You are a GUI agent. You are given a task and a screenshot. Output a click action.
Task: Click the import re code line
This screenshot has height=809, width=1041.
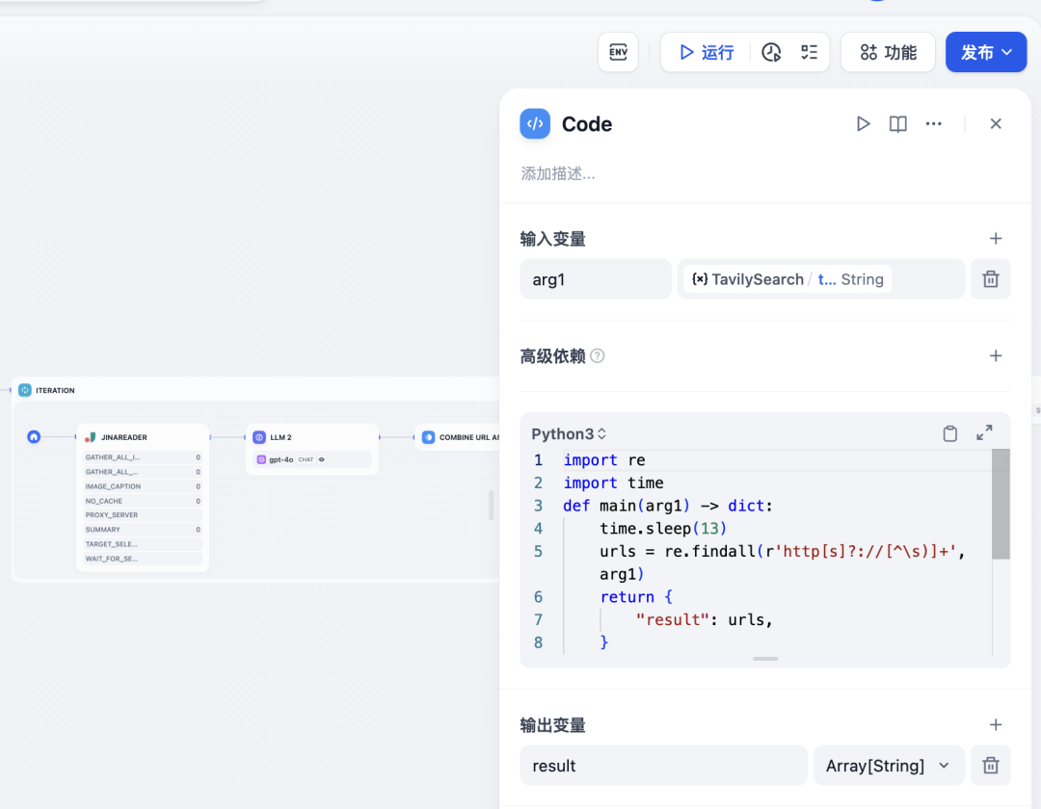click(x=604, y=460)
